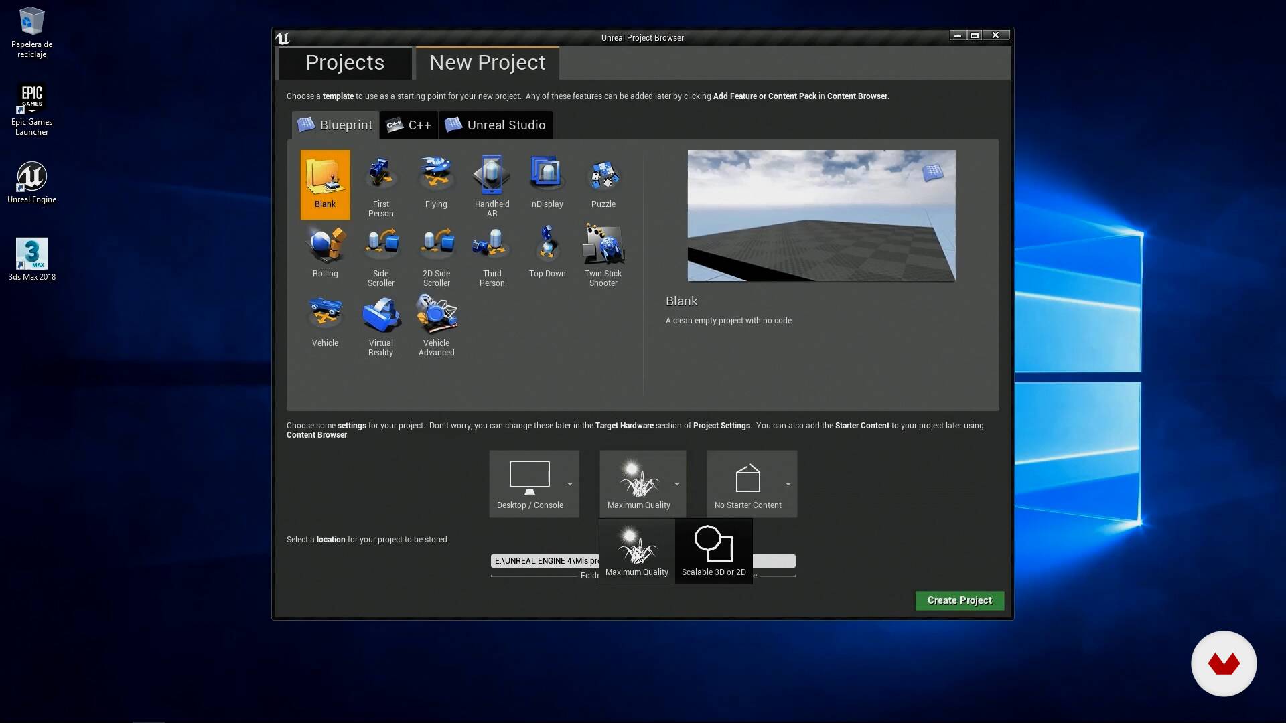Screen dimensions: 1286x723
Task: Edit the project folder location field
Action: point(545,561)
